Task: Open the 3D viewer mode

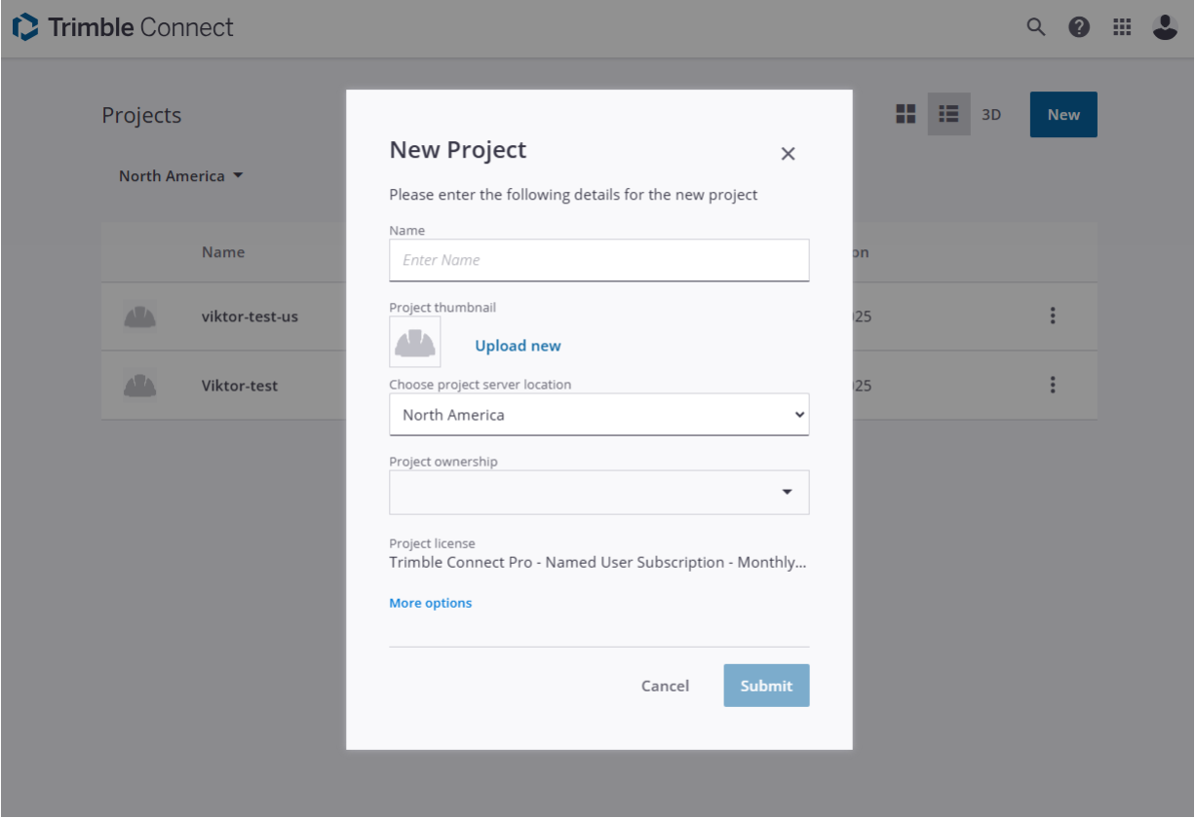Action: (x=991, y=114)
